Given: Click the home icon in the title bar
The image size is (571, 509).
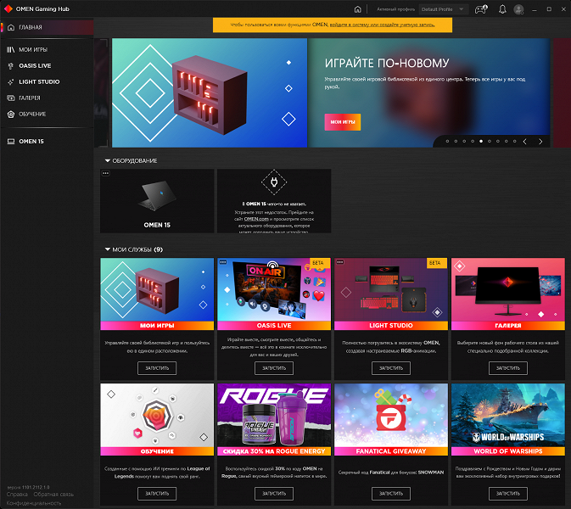Looking at the screenshot, I should pyautogui.click(x=357, y=9).
